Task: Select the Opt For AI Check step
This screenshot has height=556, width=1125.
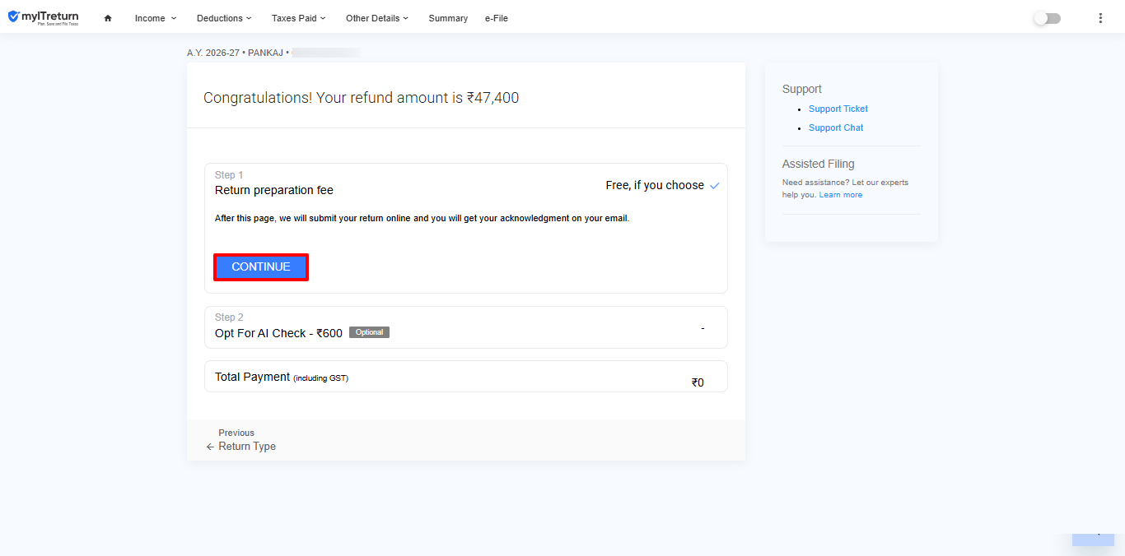Action: pos(466,327)
